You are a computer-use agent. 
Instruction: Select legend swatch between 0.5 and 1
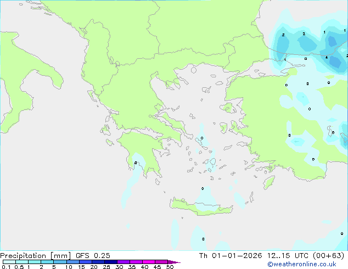[22, 262]
